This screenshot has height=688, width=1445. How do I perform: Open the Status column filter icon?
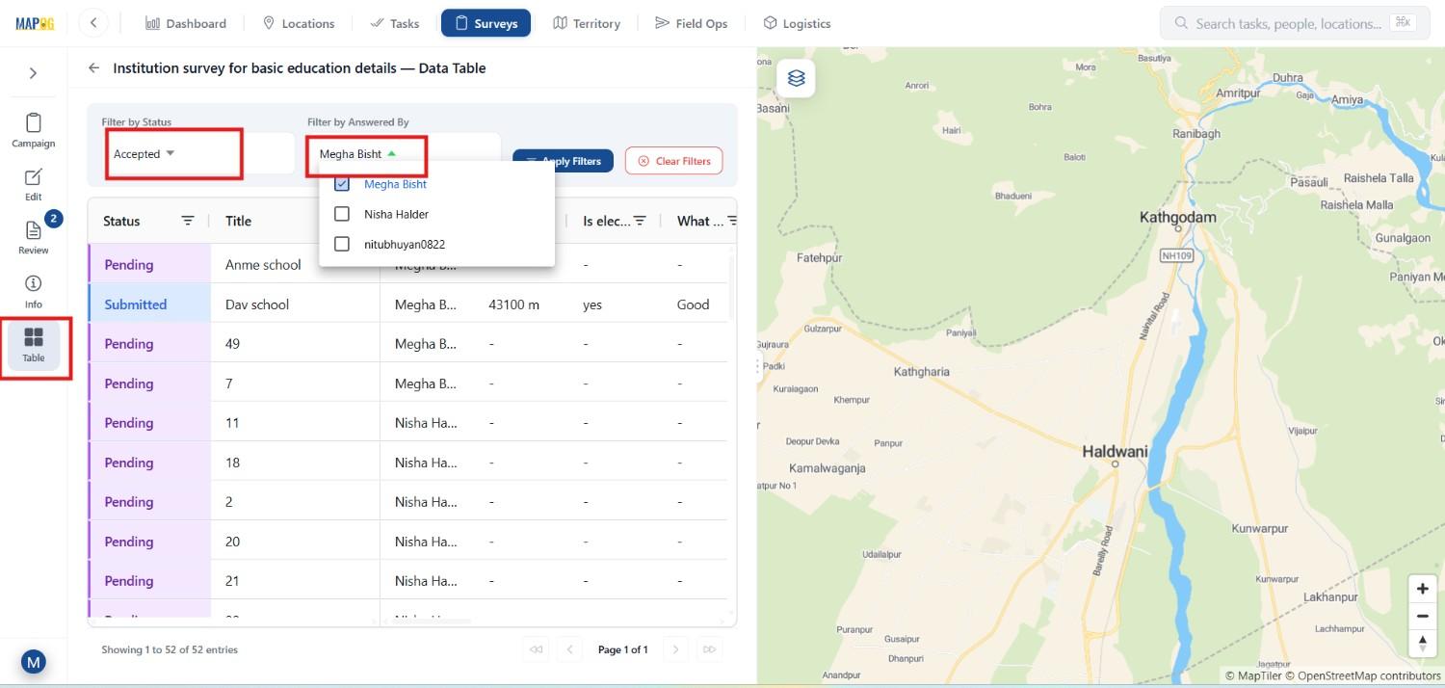pos(188,221)
